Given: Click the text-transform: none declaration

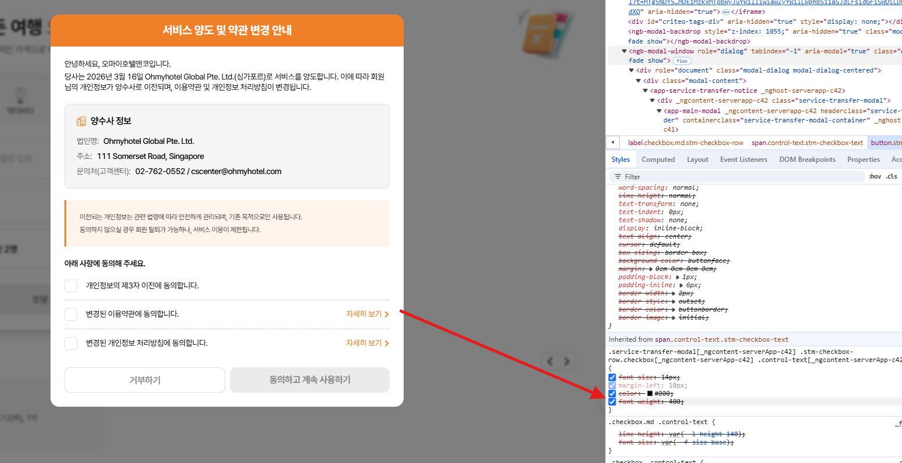Looking at the screenshot, I should (x=659, y=204).
